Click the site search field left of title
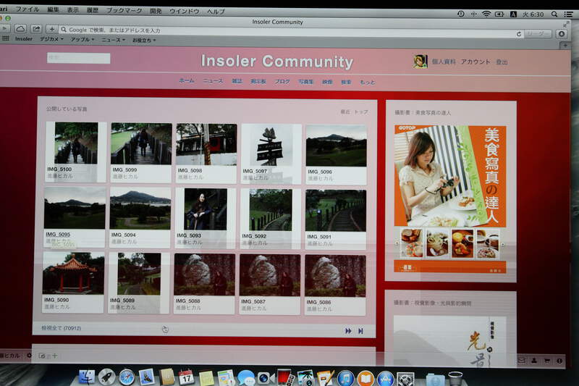The height and width of the screenshot is (386, 579). coord(78,58)
